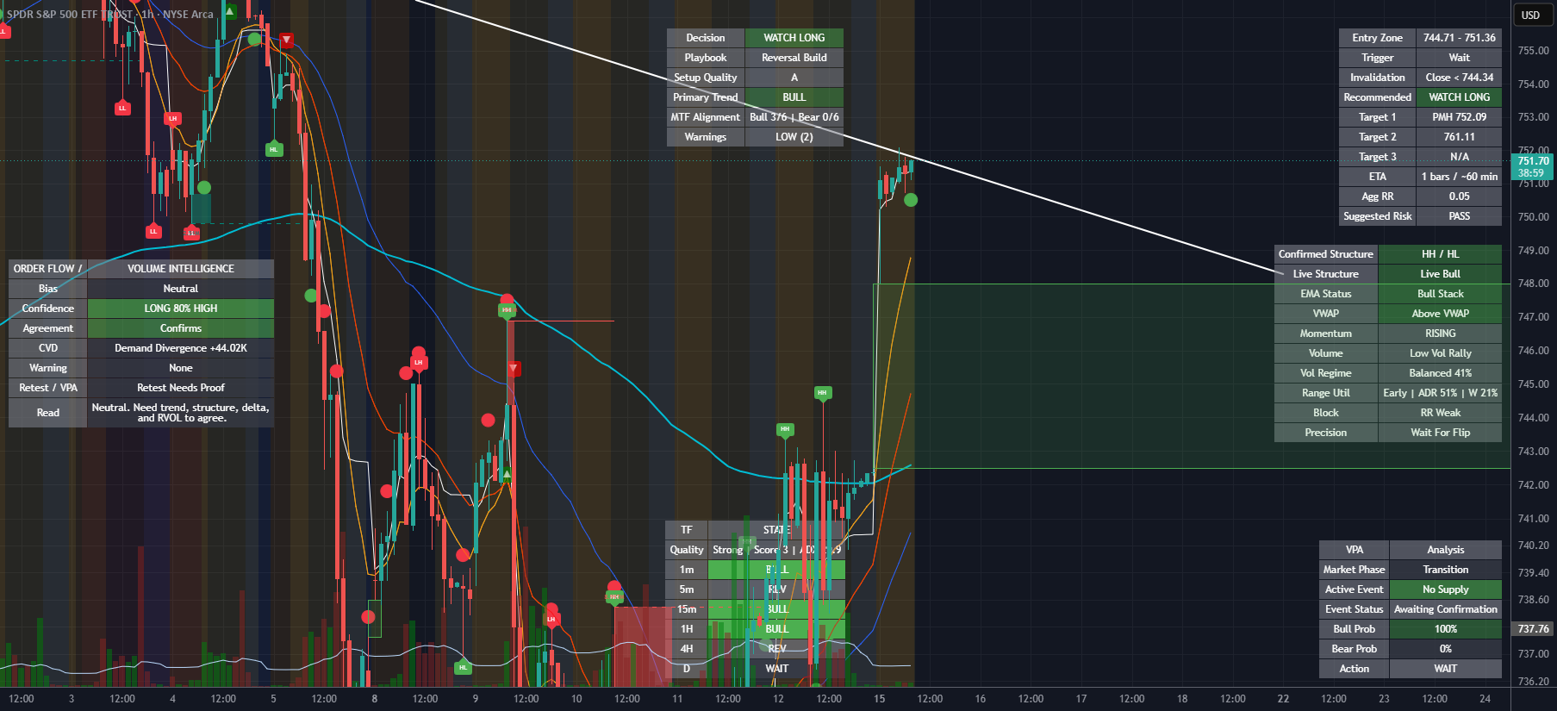Click the 1H timeframe row label
Viewport: 1557px width, 711px height.
tap(686, 629)
